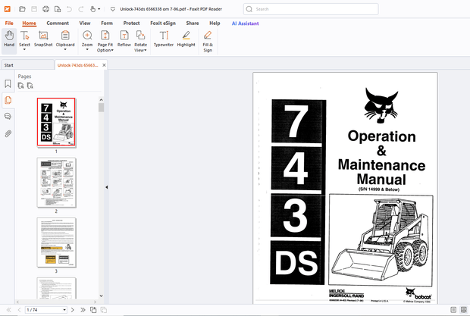Screen dimensions: 470x316
Task: Click into the Search field
Action: (311, 9)
